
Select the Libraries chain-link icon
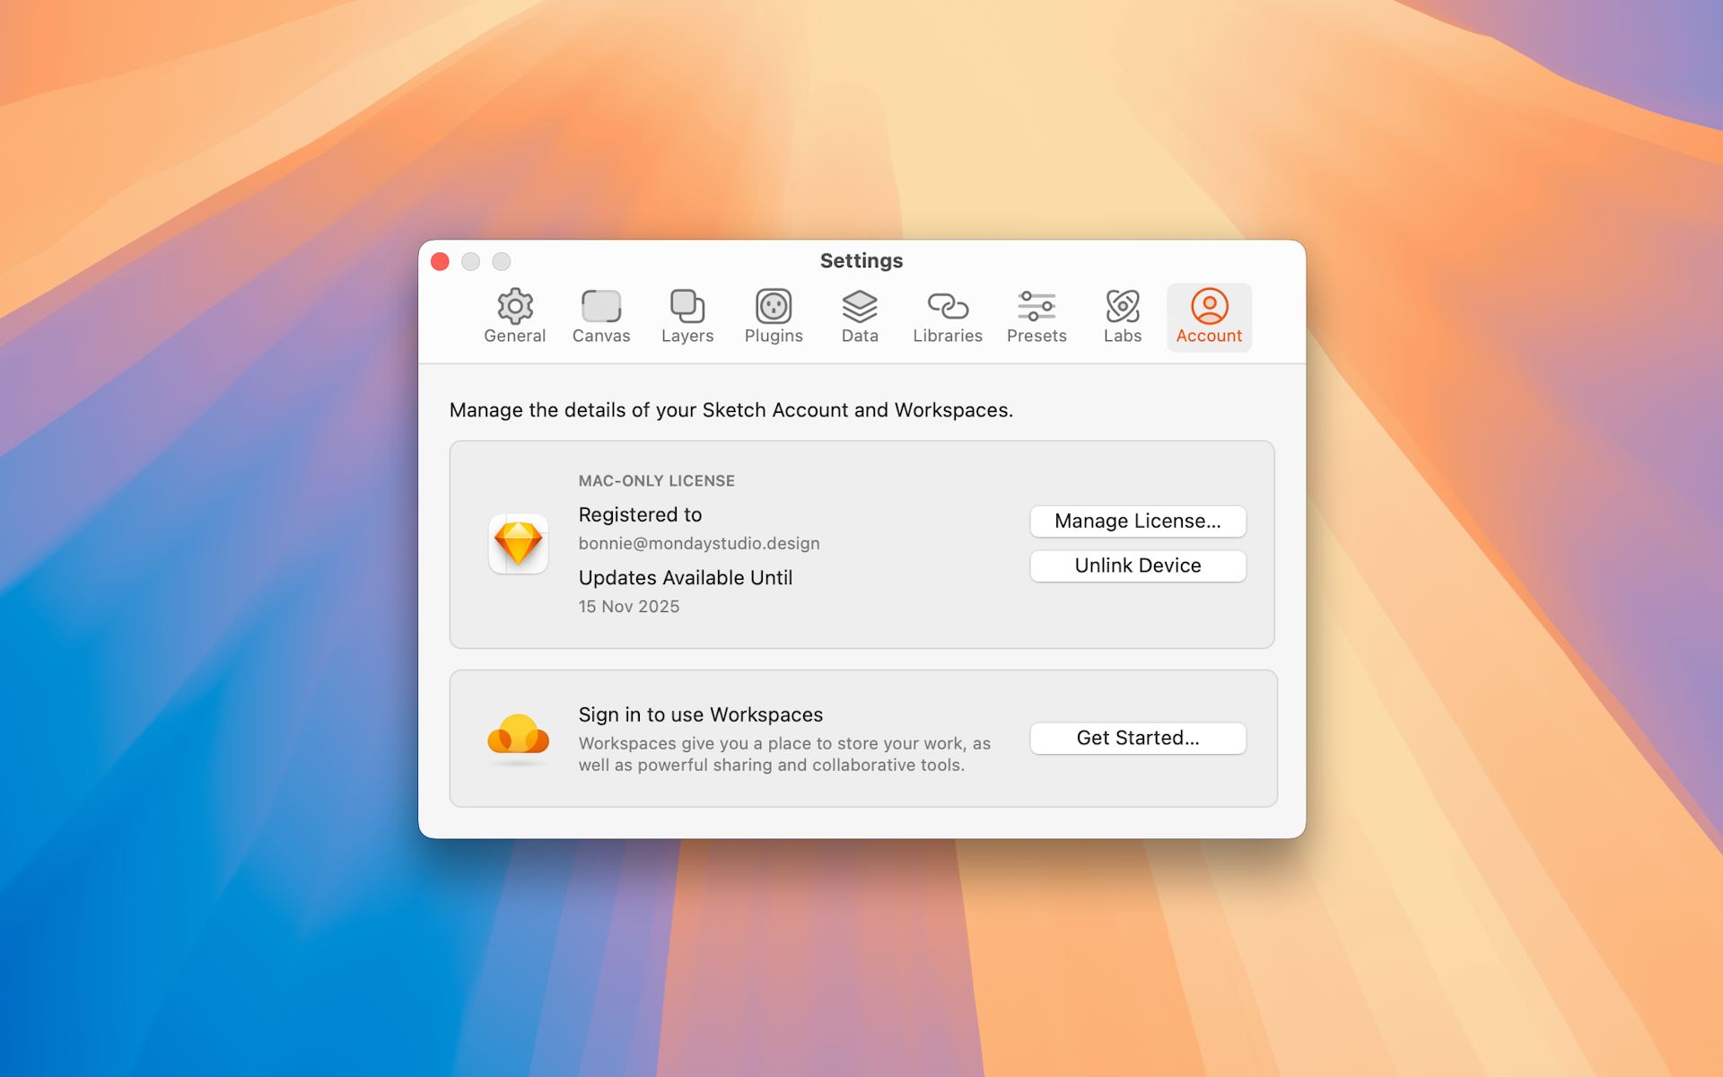point(947,305)
